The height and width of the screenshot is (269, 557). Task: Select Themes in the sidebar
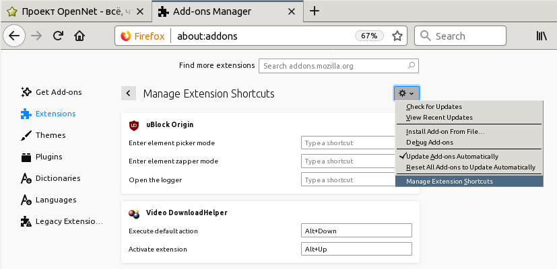coord(50,135)
